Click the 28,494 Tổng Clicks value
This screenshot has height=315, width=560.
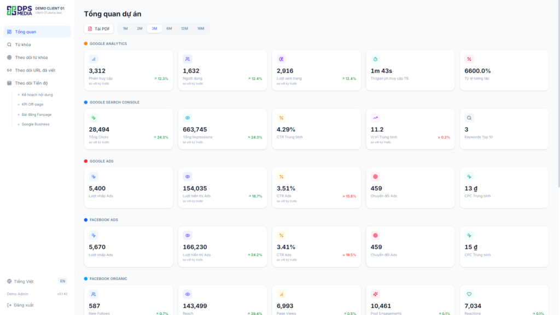tap(99, 130)
